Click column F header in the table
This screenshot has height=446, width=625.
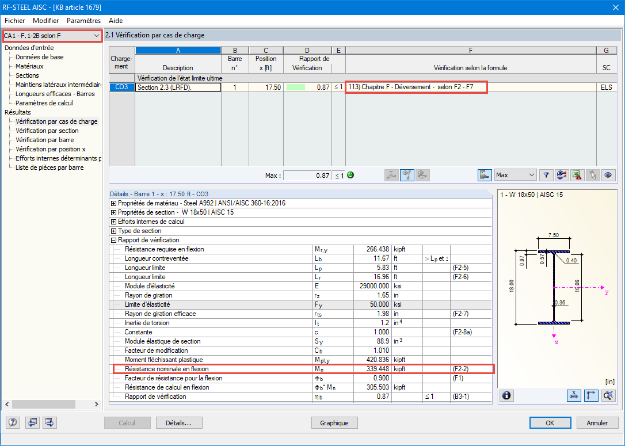coord(471,51)
